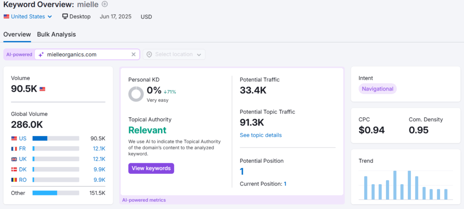This screenshot has height=209, width=464.
Task: Click the Desktop monitor icon
Action: tap(65, 16)
